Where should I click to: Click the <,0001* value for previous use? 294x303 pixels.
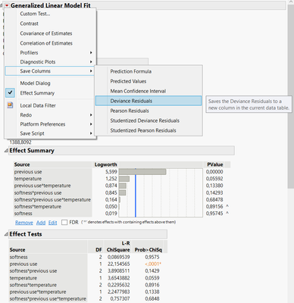153,264
